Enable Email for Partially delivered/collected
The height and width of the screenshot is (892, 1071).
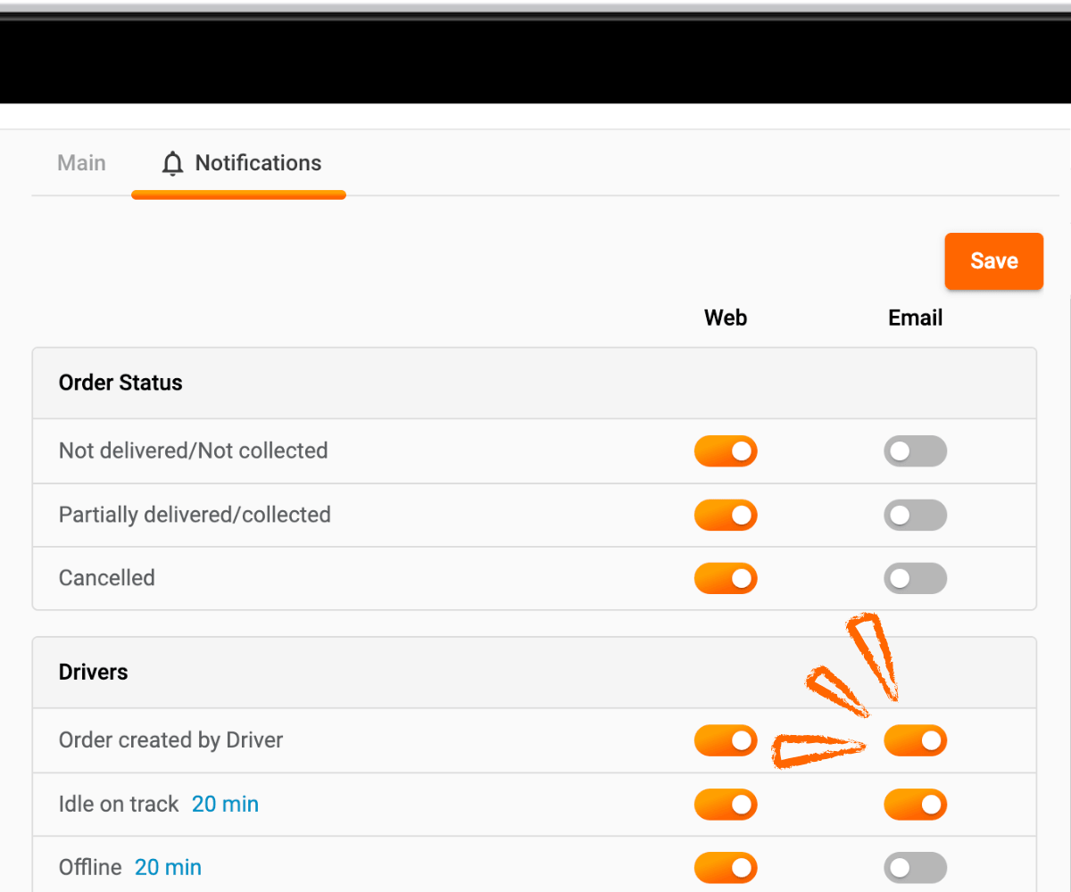915,515
